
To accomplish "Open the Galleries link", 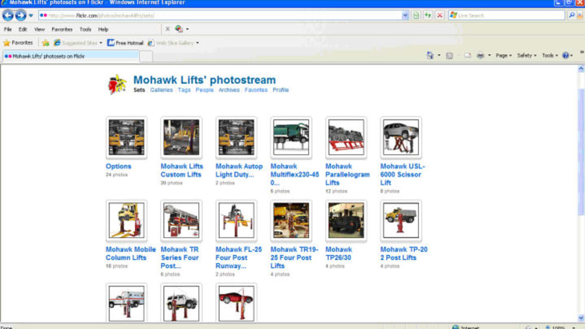I will 161,90.
